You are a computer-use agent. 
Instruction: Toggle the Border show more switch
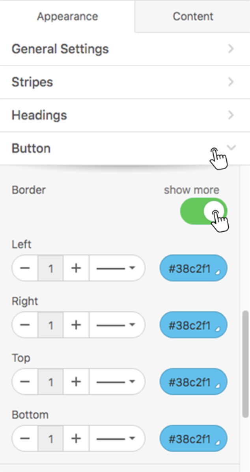tap(204, 211)
